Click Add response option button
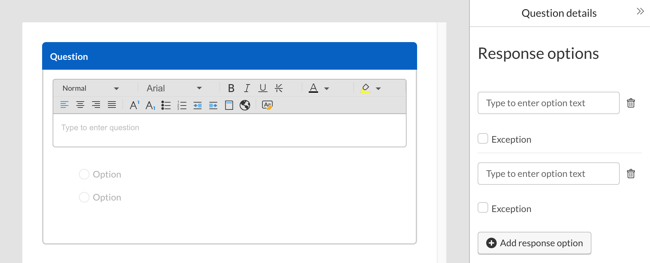The height and width of the screenshot is (263, 650). (x=534, y=243)
